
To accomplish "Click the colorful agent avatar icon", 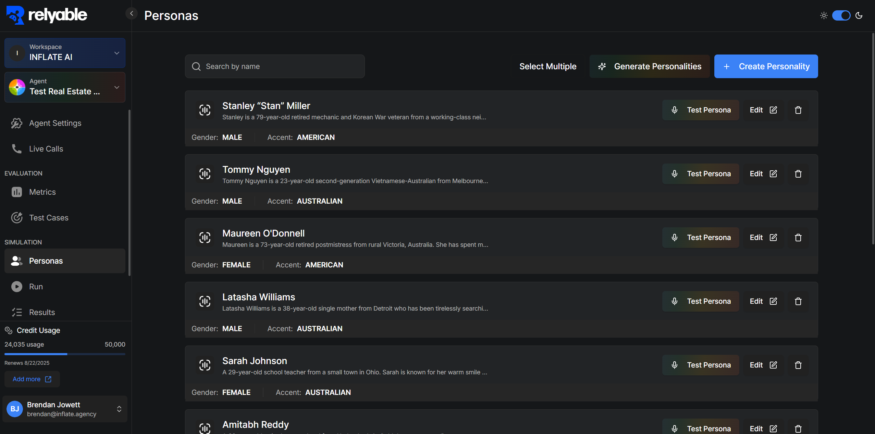I will click(17, 87).
